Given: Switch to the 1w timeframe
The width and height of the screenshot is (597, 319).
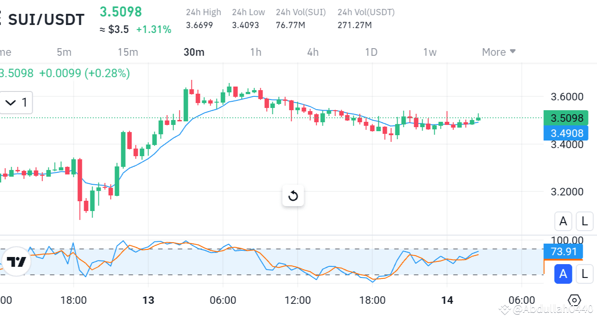Looking at the screenshot, I should pos(429,52).
